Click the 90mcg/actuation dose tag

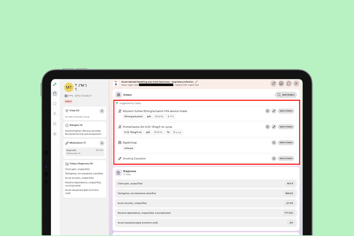133,117
